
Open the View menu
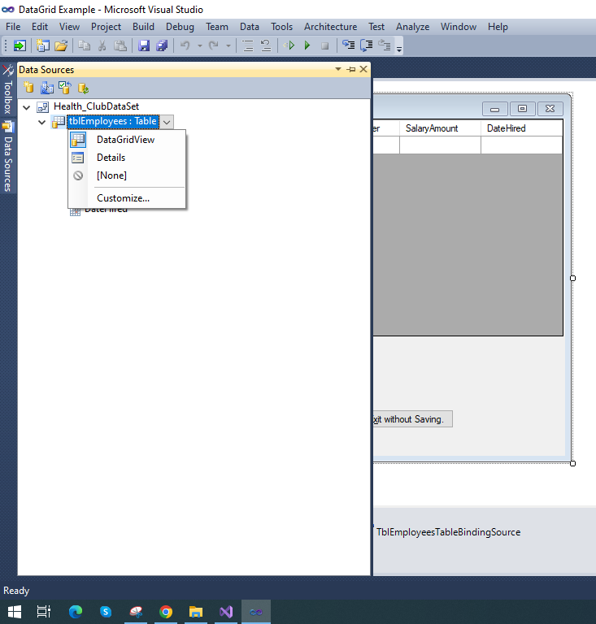coord(69,27)
